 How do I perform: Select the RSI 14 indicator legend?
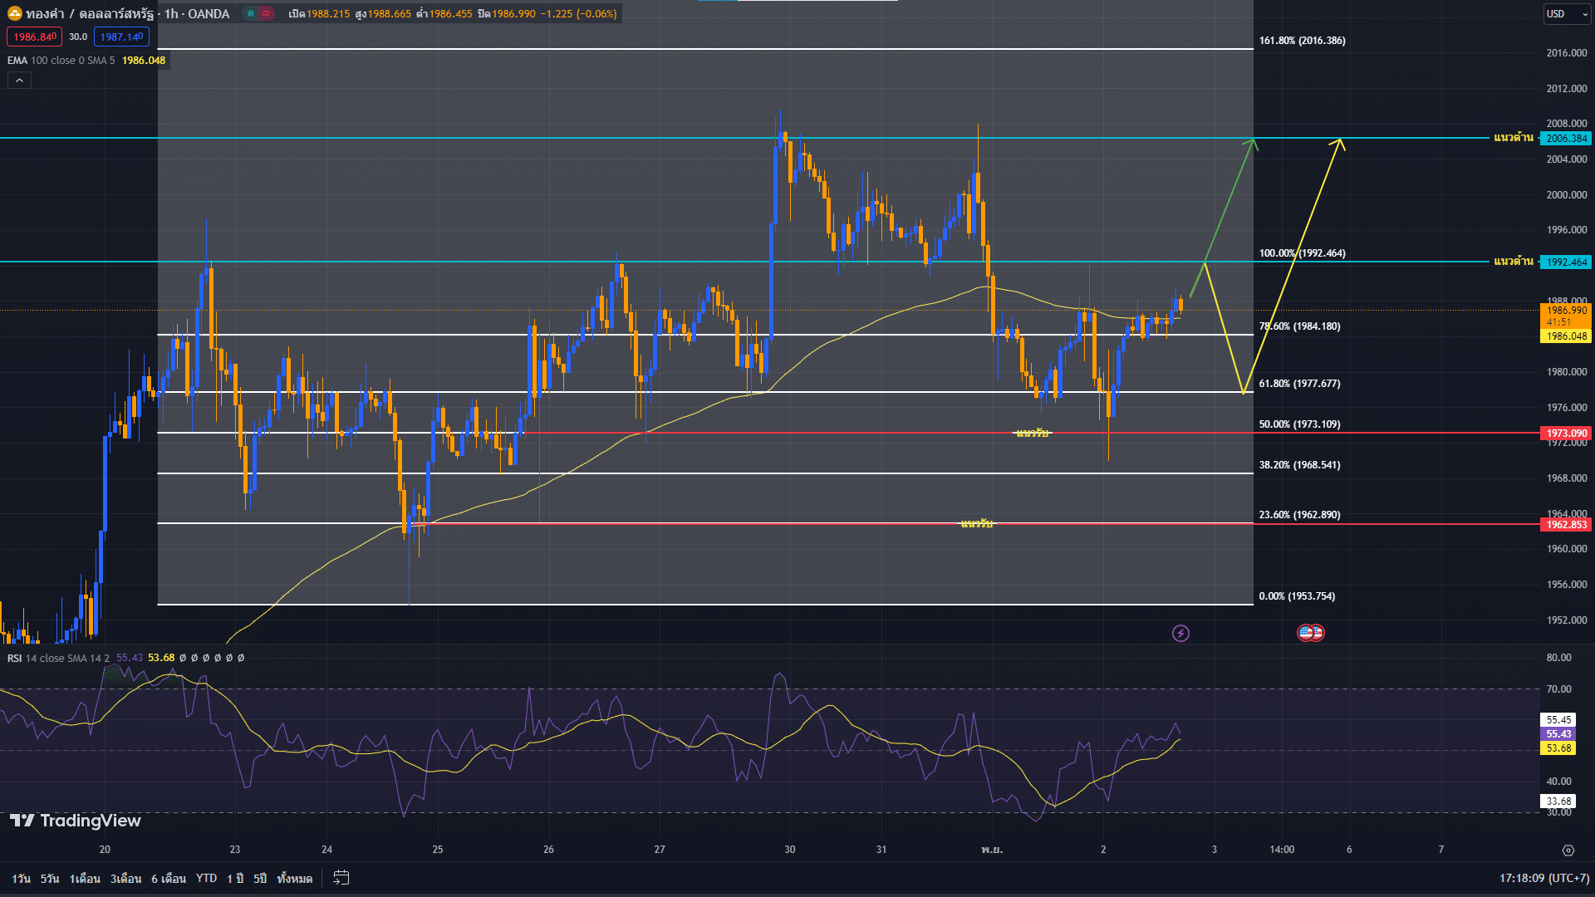[58, 658]
